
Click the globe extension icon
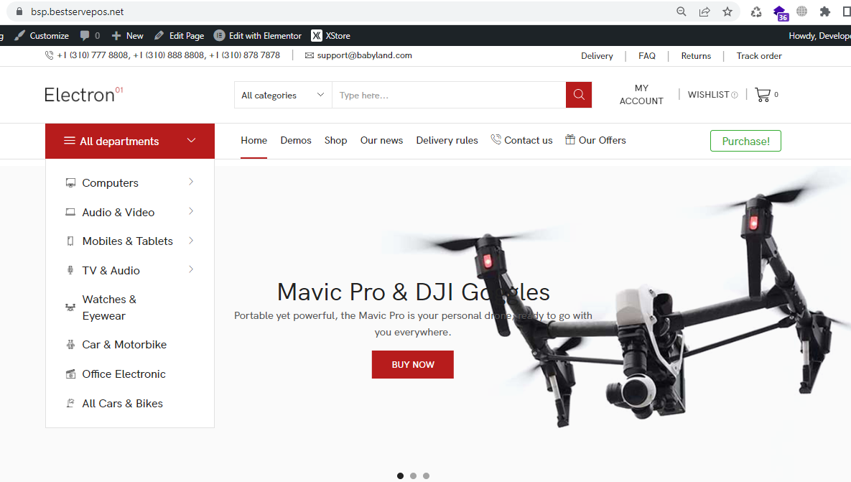click(801, 11)
